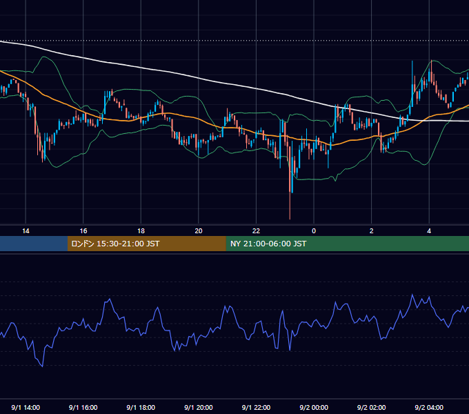The image size is (469, 414).
Task: Click the lowest candlestick wick near 23:00
Action: pos(290,206)
